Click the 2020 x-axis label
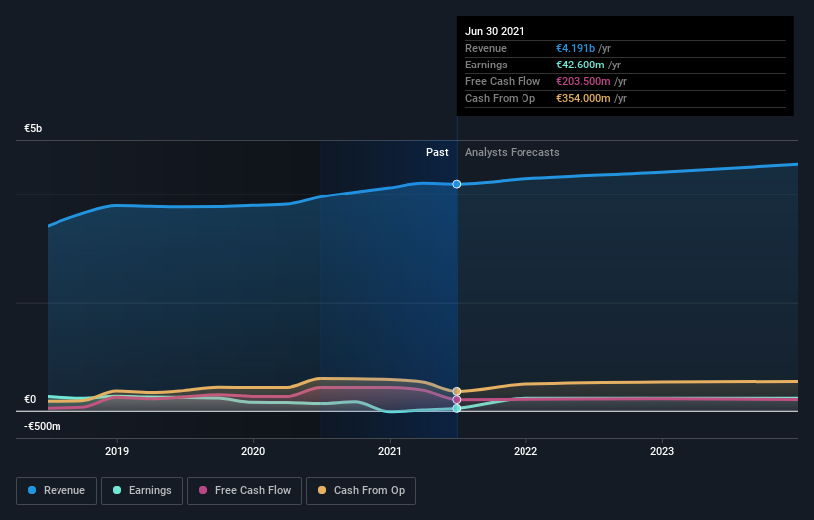The width and height of the screenshot is (814, 520). [x=253, y=451]
